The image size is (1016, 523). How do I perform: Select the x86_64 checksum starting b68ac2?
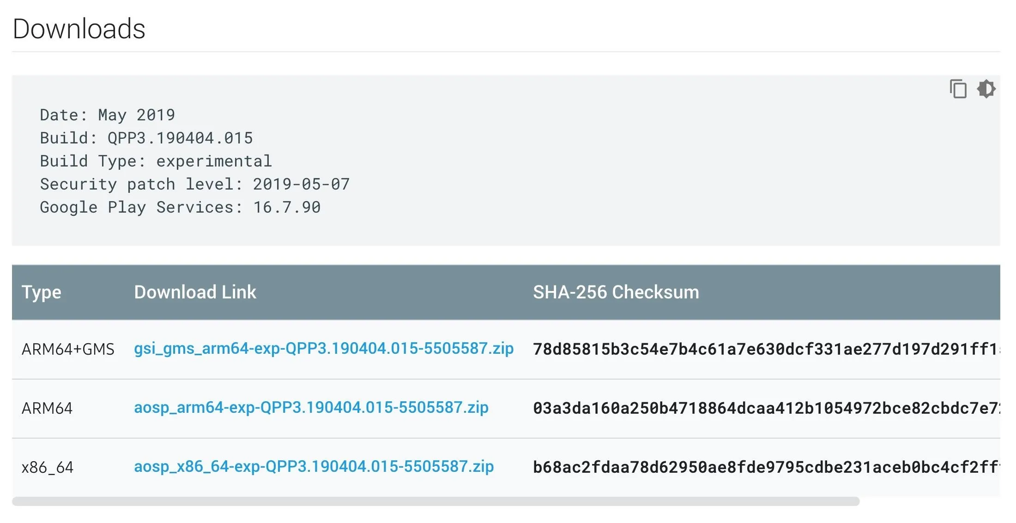pyautogui.click(x=767, y=468)
